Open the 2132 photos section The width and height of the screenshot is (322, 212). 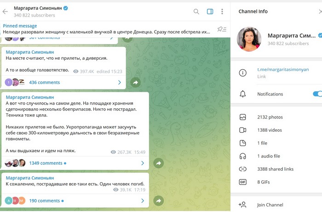point(270,117)
